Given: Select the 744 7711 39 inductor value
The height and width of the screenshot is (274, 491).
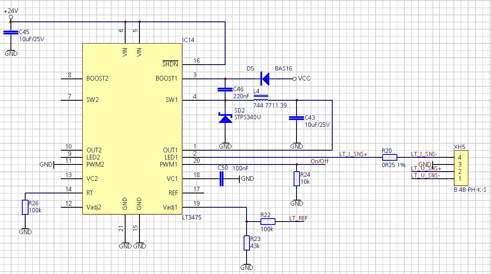Looking at the screenshot, I should click(270, 105).
